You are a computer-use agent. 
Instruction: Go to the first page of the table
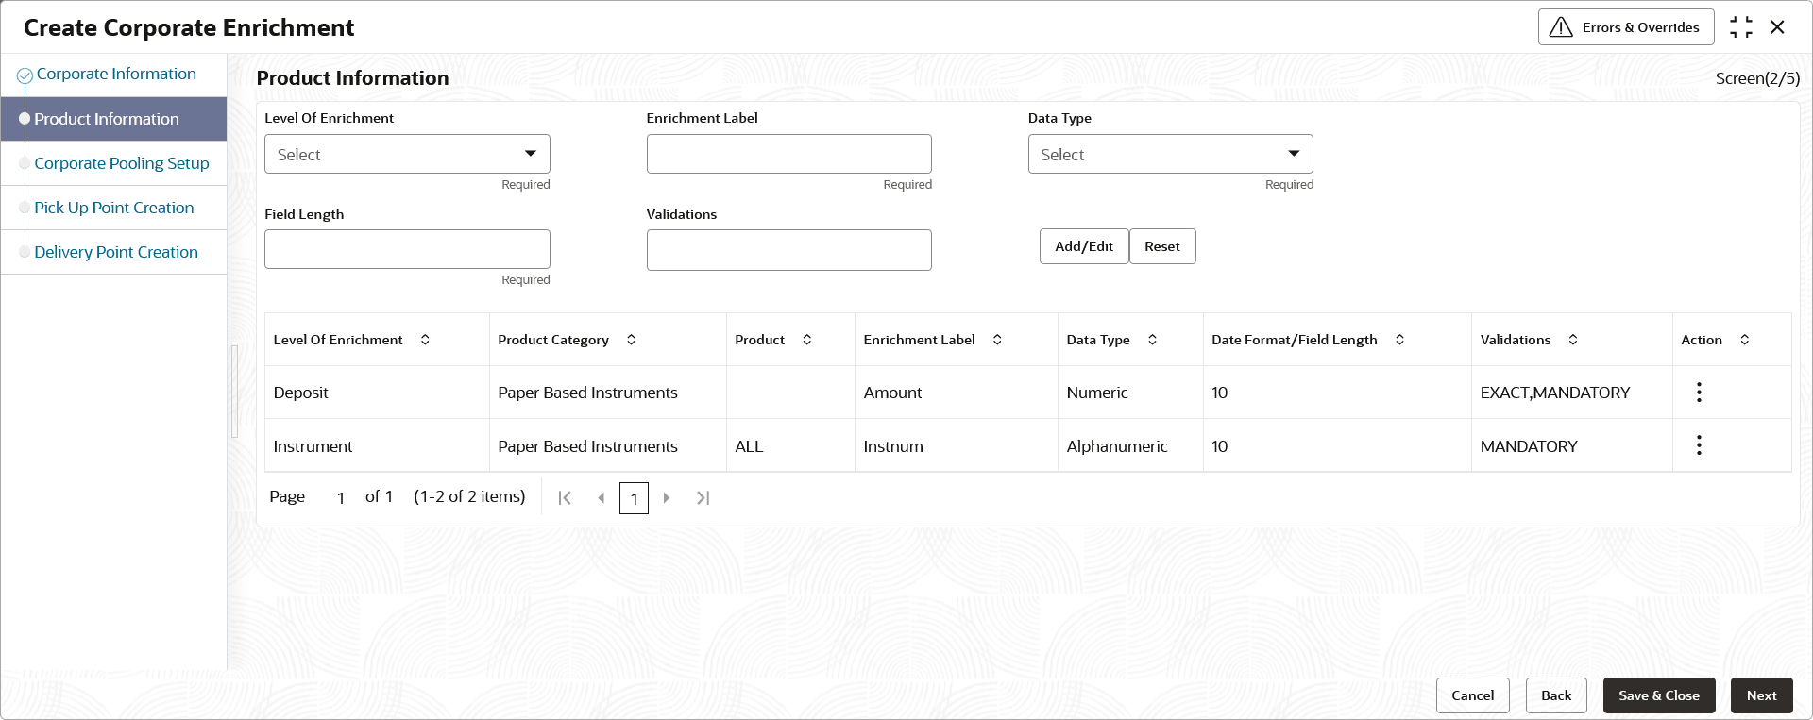coord(565,498)
